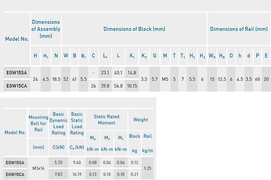Select the 'Dimensions of Rail (mm)' header
271x180 pixels.
coord(238,29)
